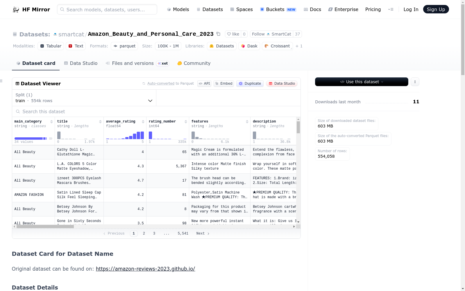
Task: Click the left sidebar outline toggle icon
Action: point(1,81)
